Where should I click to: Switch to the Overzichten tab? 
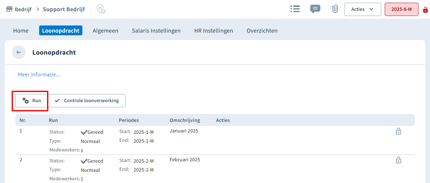coord(262,31)
